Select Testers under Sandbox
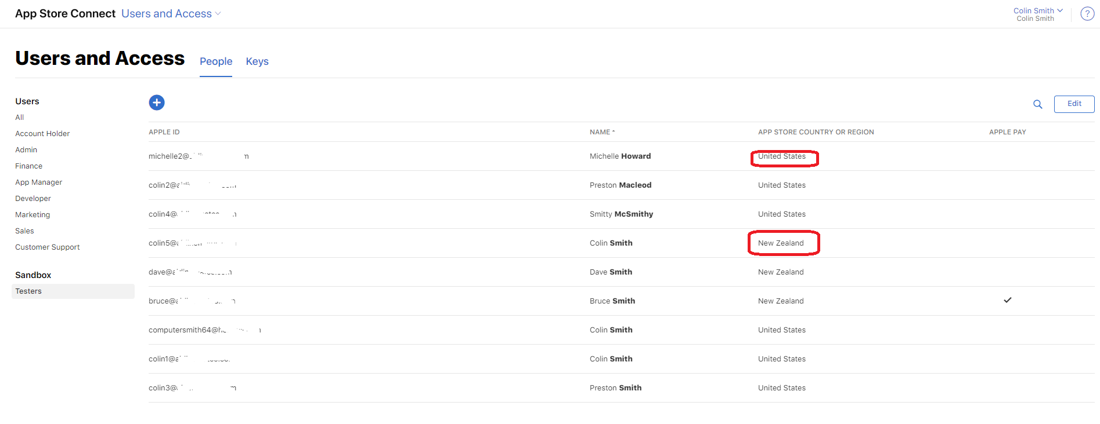 [28, 291]
